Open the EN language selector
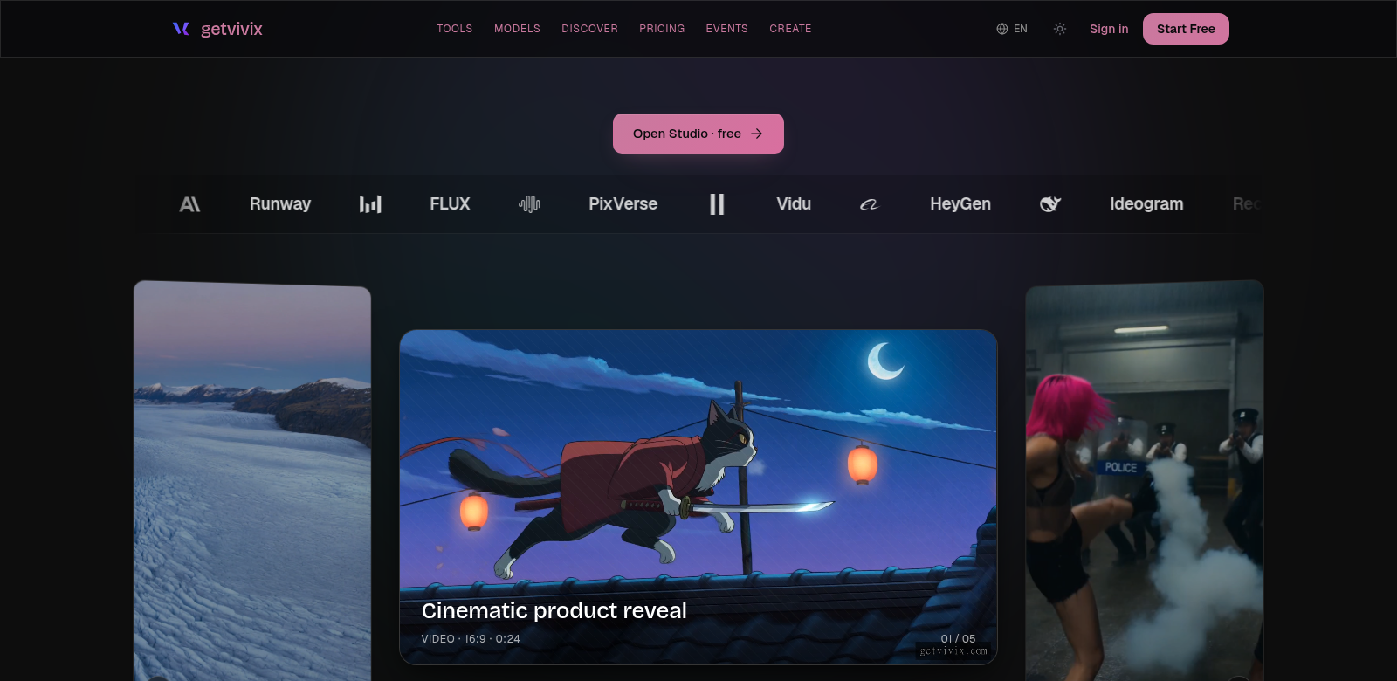Image resolution: width=1397 pixels, height=681 pixels. (1012, 29)
